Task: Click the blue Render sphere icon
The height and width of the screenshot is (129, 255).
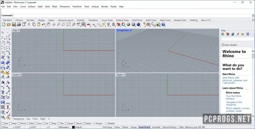Action: 138,24
